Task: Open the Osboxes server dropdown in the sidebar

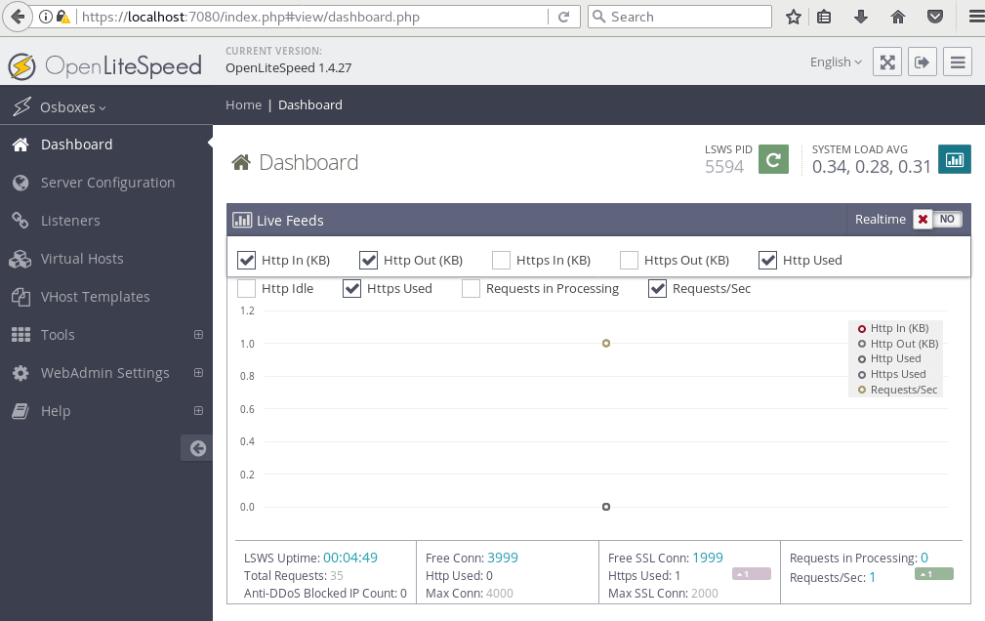Action: (x=73, y=107)
